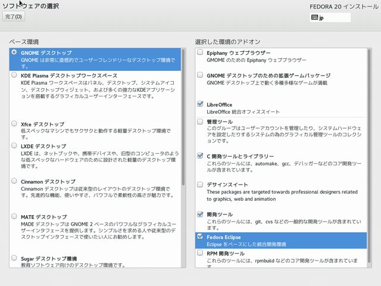Viewport: 381px width, 286px height.
Task: Click RPM 開発ツール addon title
Action: 226,253
